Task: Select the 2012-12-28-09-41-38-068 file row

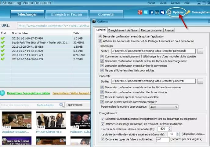Action: pyautogui.click(x=45, y=47)
